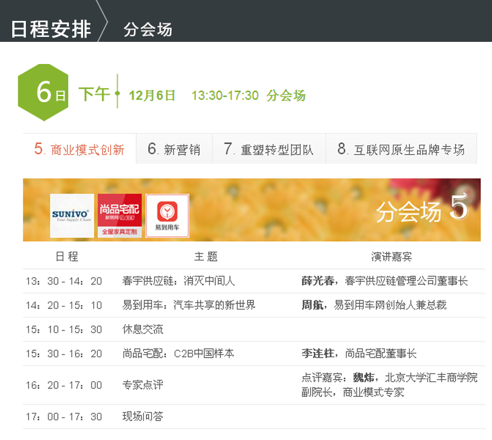The image size is (492, 440).
Task: Open the 8. 互联网原生品牌专场 tab
Action: pos(402,149)
